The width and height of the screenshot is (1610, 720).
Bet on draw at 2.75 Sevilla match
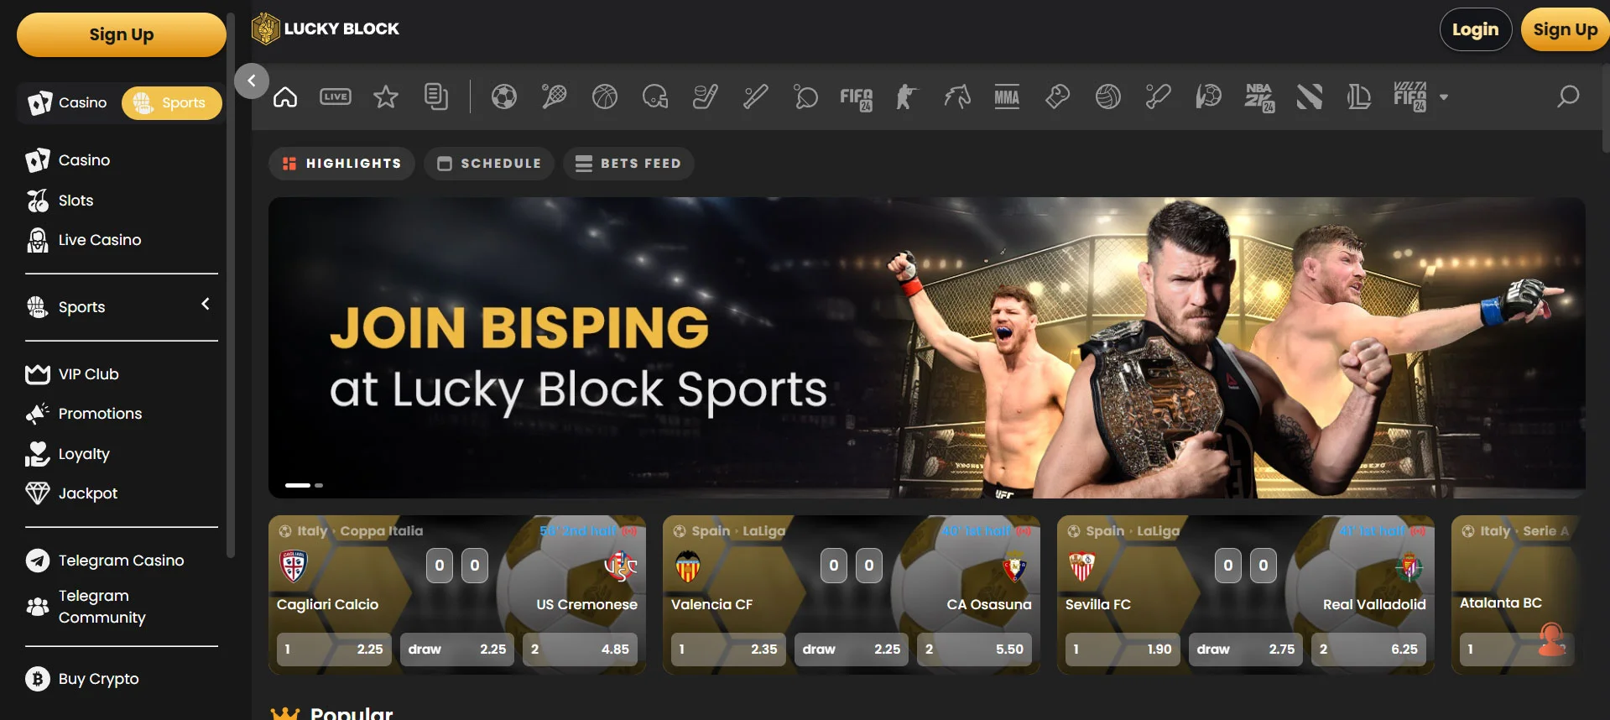coord(1246,650)
